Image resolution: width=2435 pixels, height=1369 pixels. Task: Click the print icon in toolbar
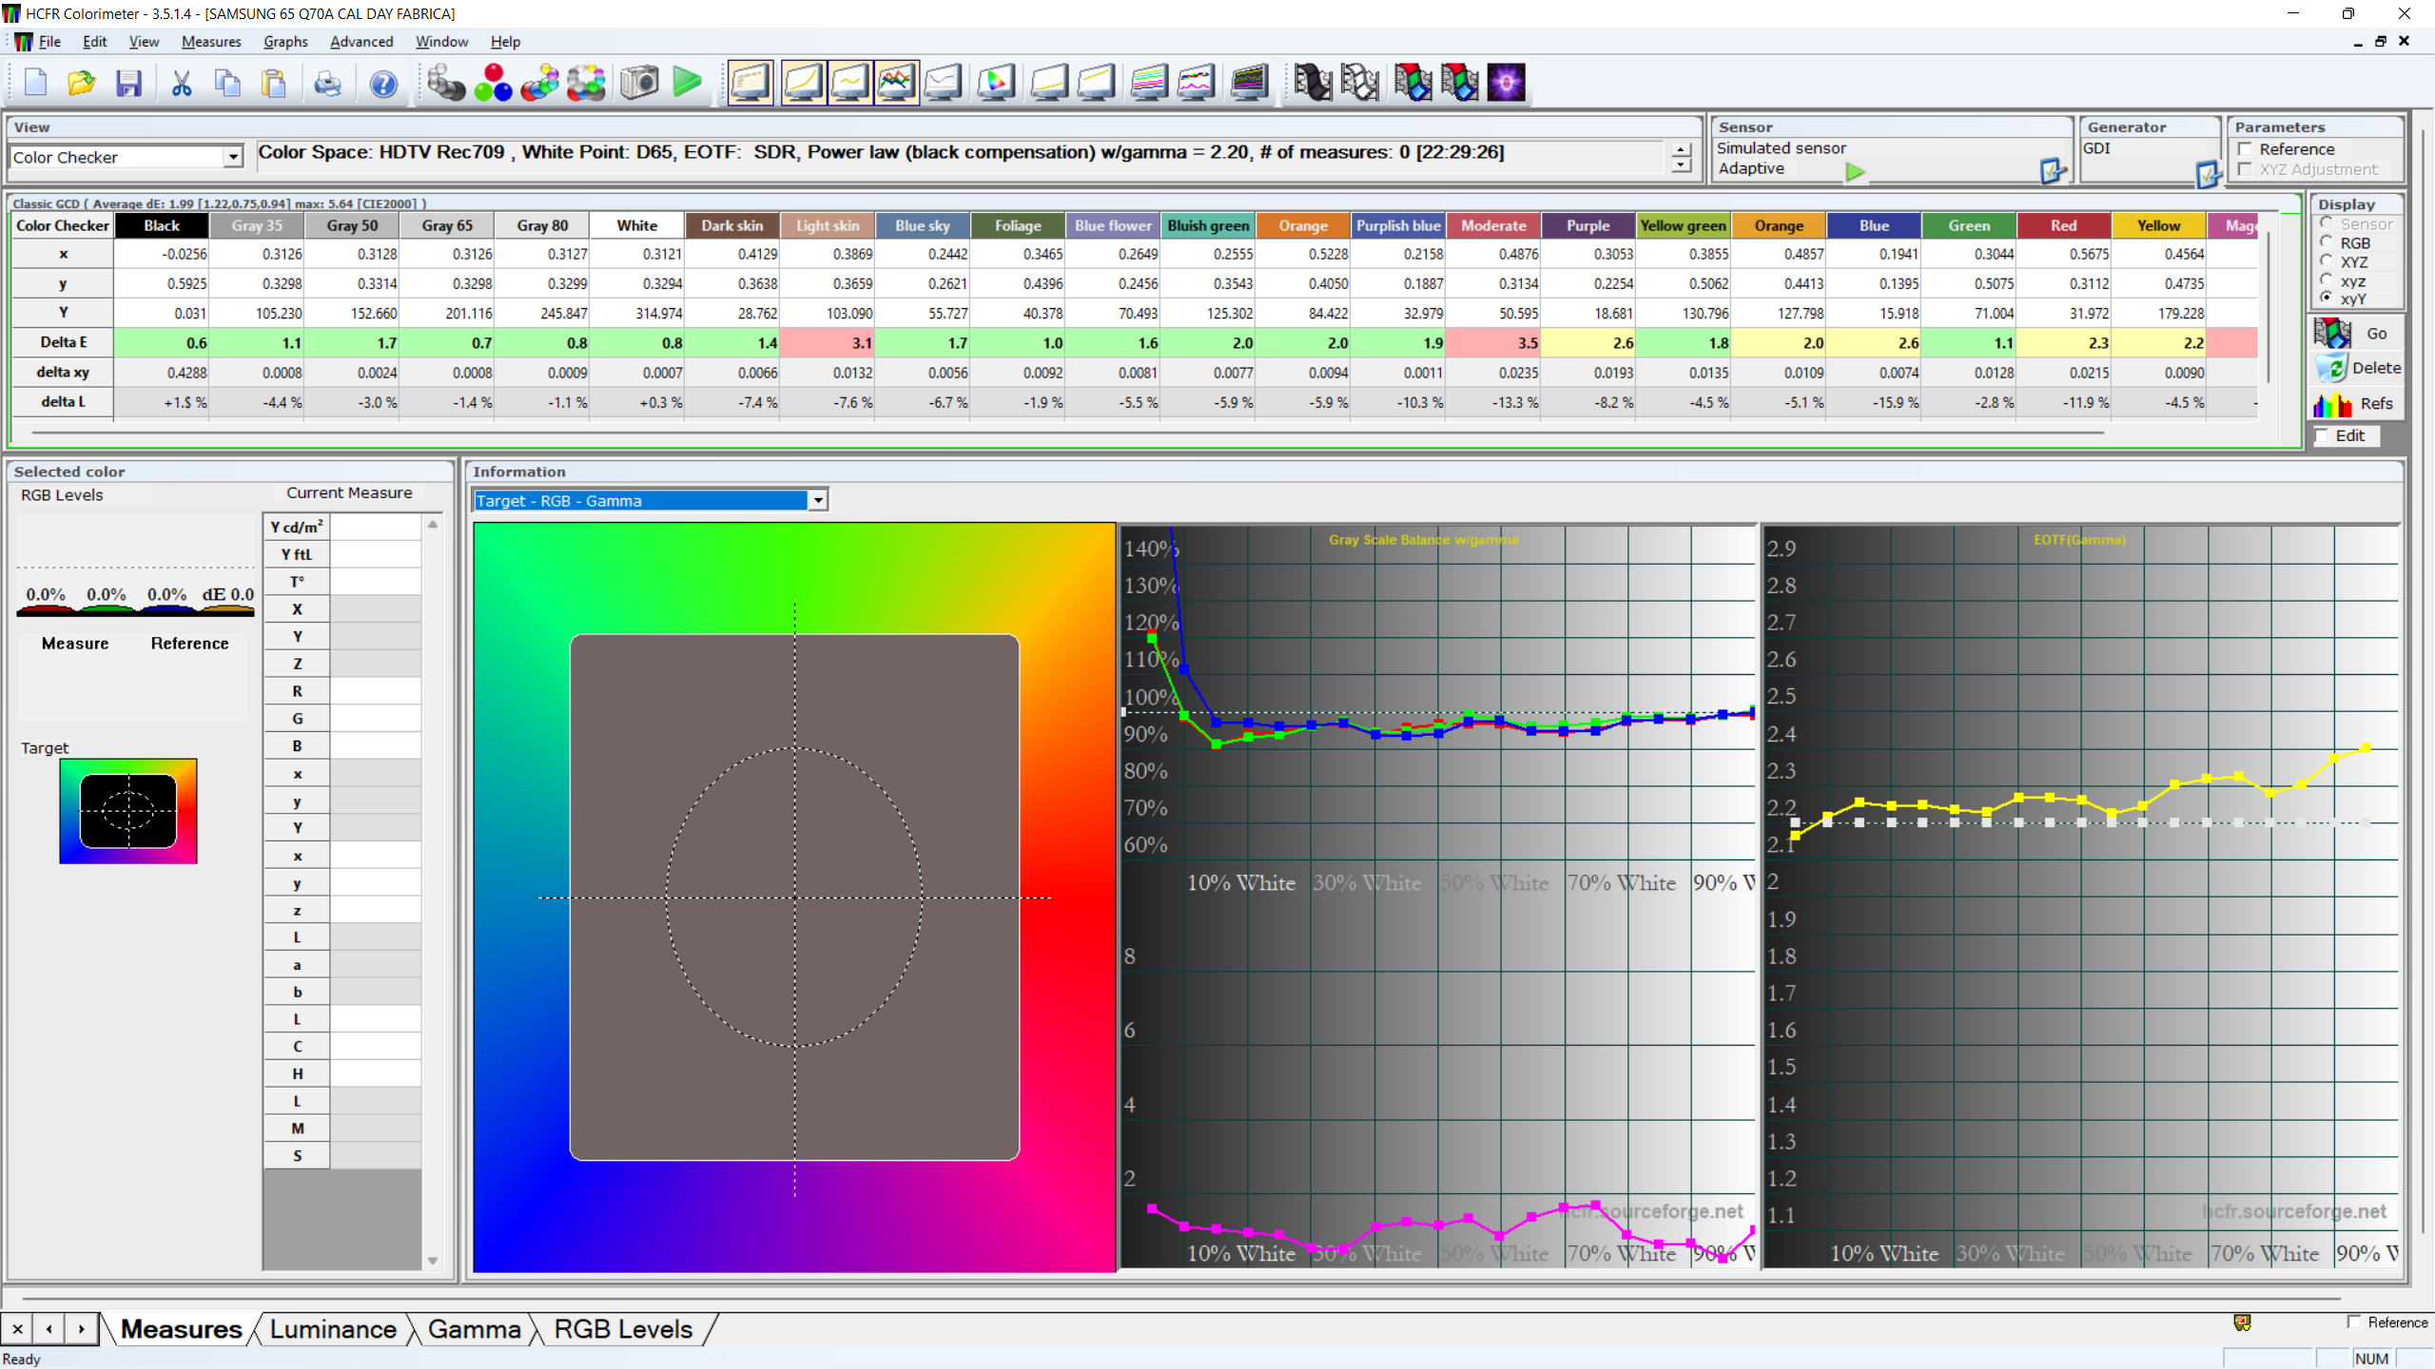pos(327,83)
